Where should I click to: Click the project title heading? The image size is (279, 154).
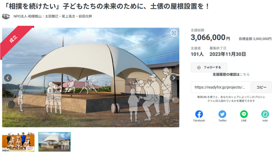[107, 6]
